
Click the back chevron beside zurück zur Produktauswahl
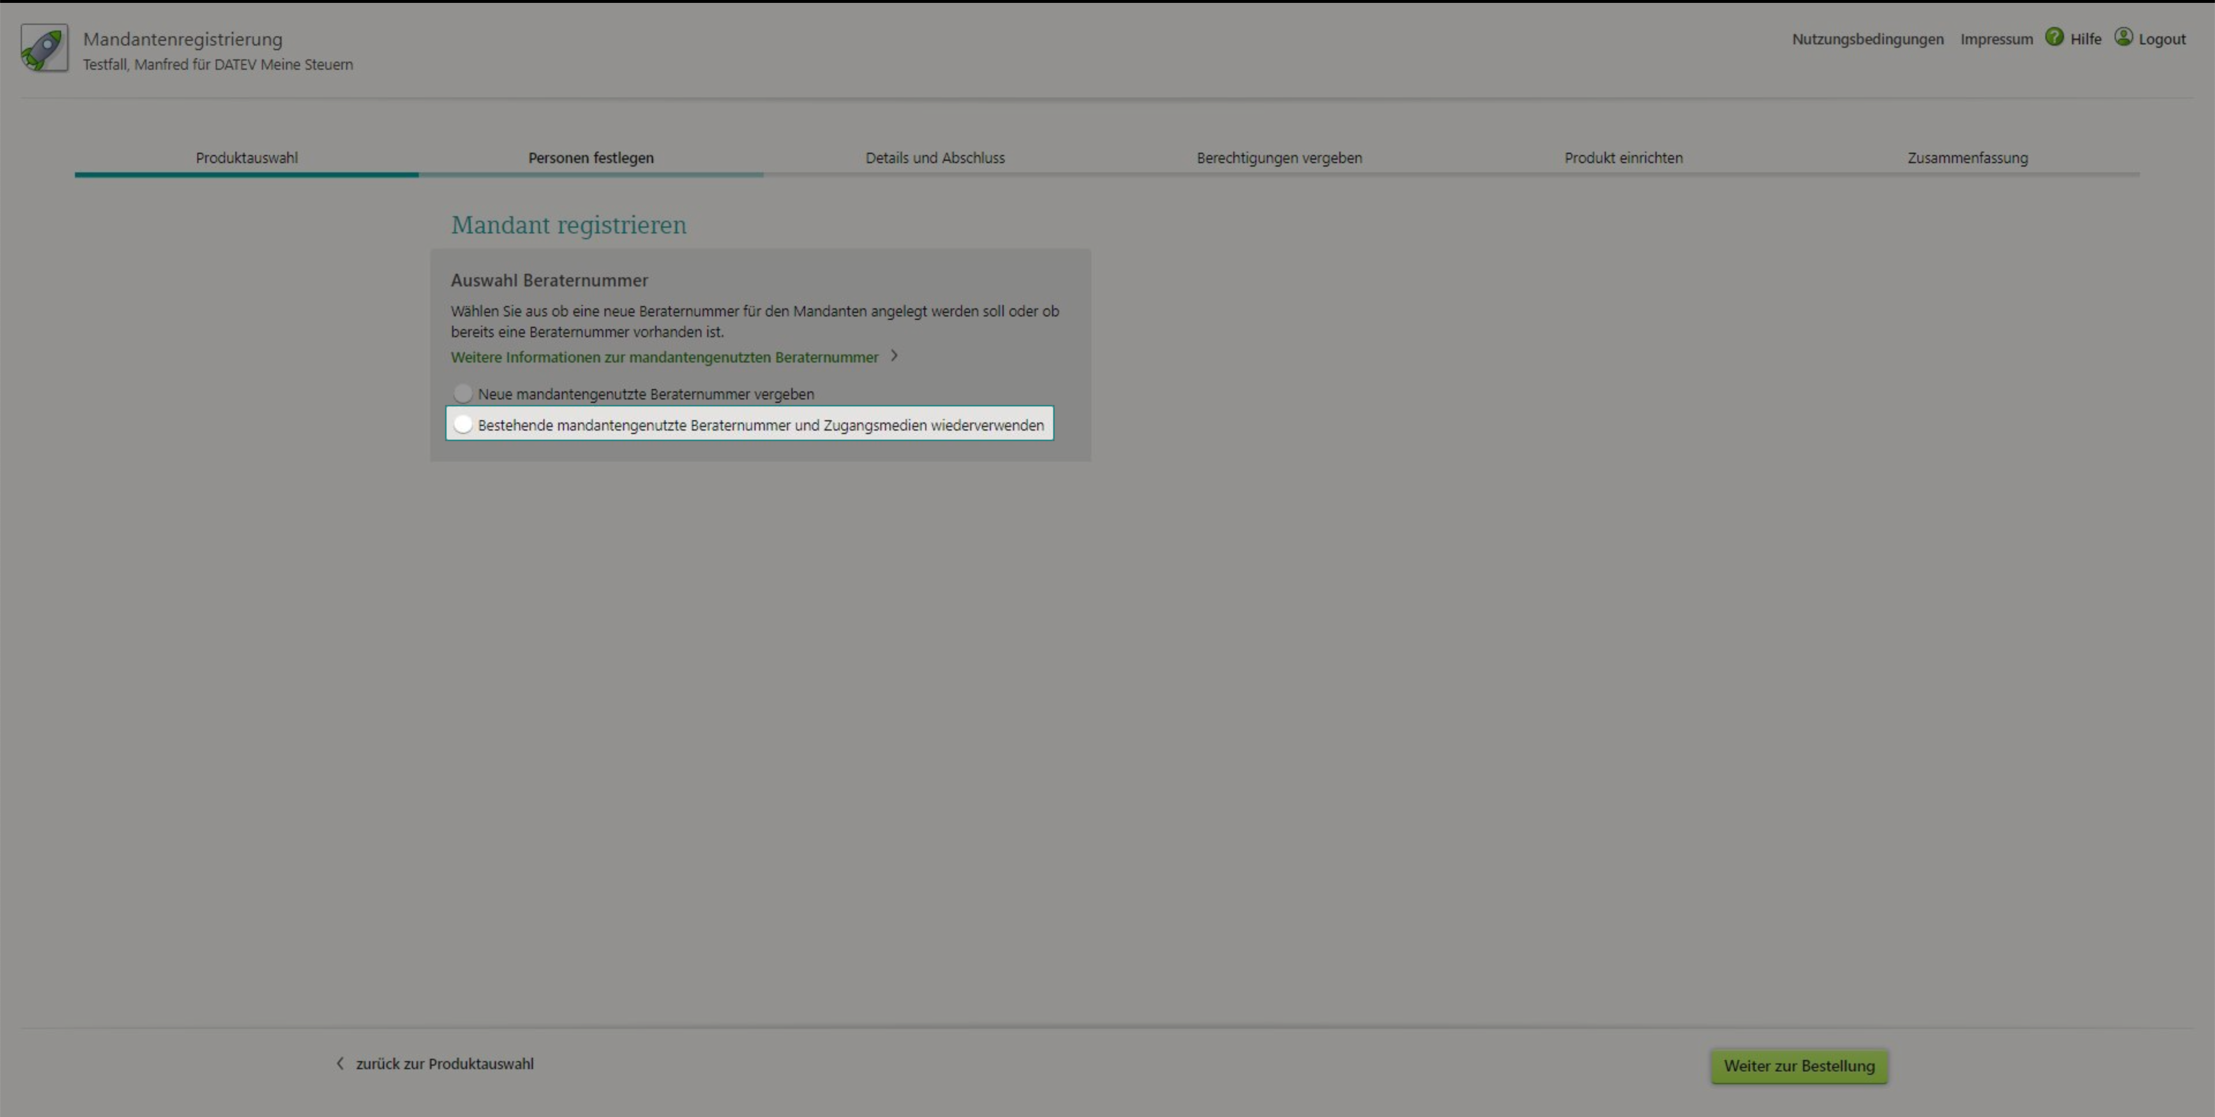[340, 1064]
